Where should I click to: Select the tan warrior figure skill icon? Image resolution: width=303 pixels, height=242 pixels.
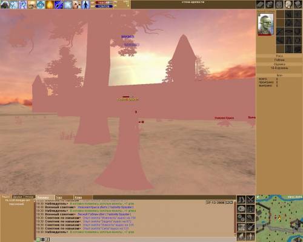(32, 4)
